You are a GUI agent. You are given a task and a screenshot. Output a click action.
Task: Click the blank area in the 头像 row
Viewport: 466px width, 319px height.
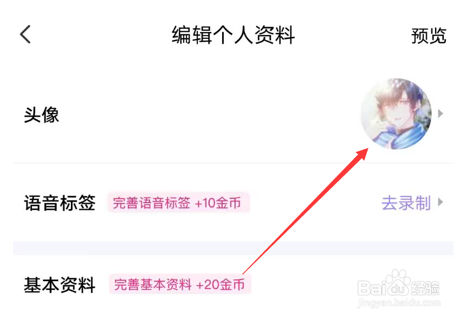tap(208, 114)
